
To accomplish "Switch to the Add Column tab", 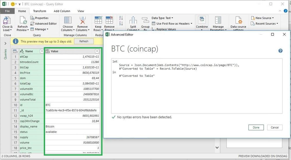I will (x=62, y=11).
